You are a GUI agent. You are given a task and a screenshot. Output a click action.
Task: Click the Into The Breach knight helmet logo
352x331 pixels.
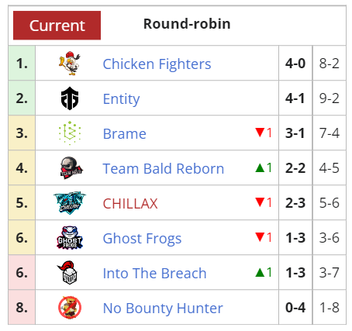[x=67, y=273]
